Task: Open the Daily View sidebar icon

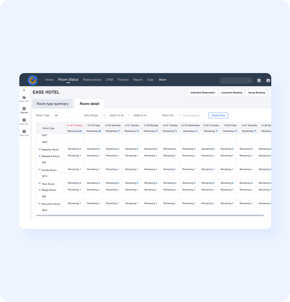Action: (x=24, y=98)
